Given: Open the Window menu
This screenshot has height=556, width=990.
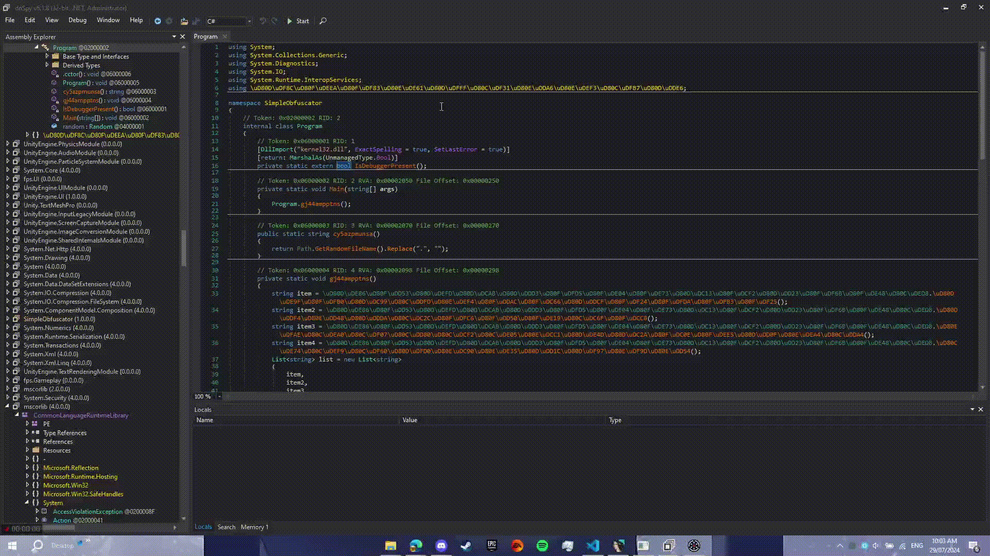Looking at the screenshot, I should pyautogui.click(x=108, y=20).
